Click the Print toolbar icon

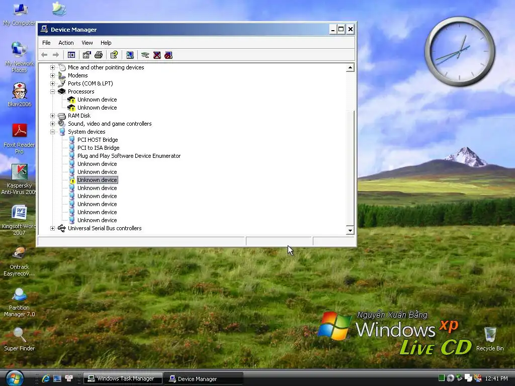(99, 55)
